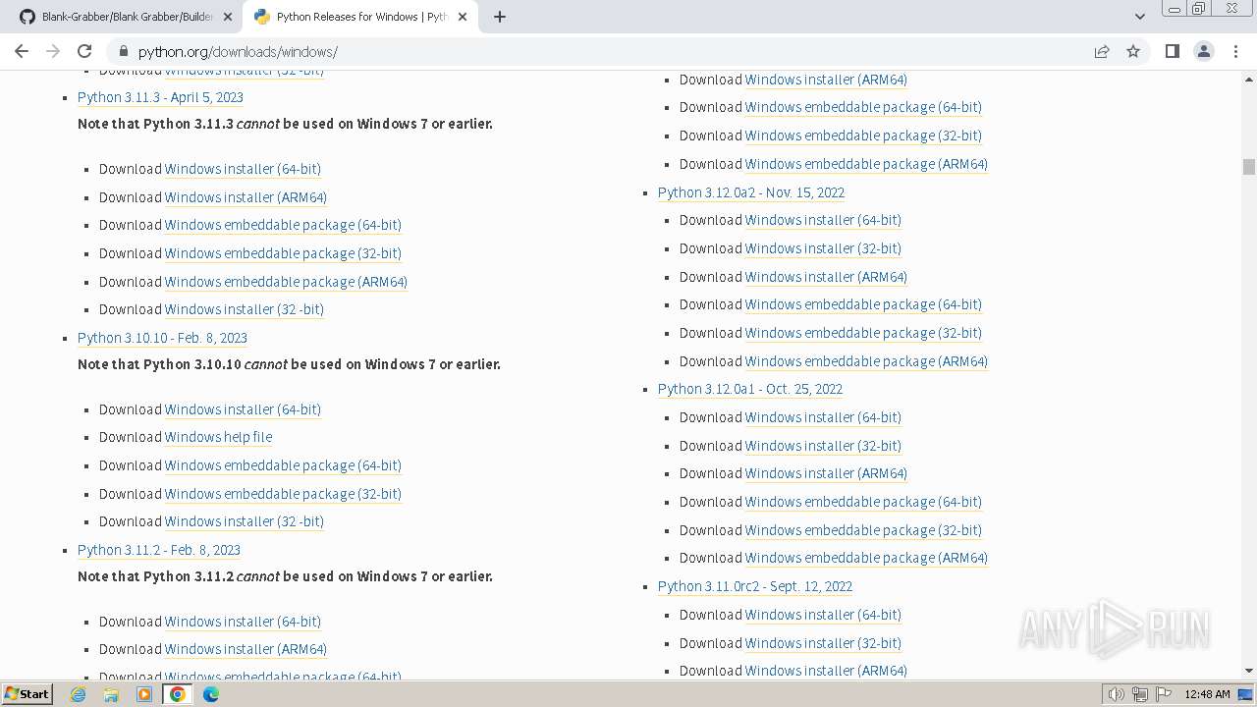Expand the tab search dropdown

tap(1139, 17)
